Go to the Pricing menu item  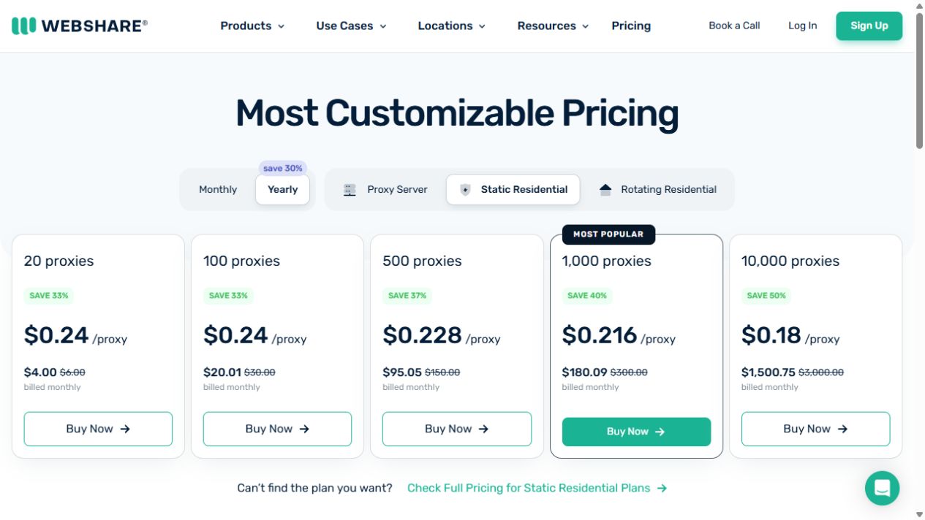631,26
